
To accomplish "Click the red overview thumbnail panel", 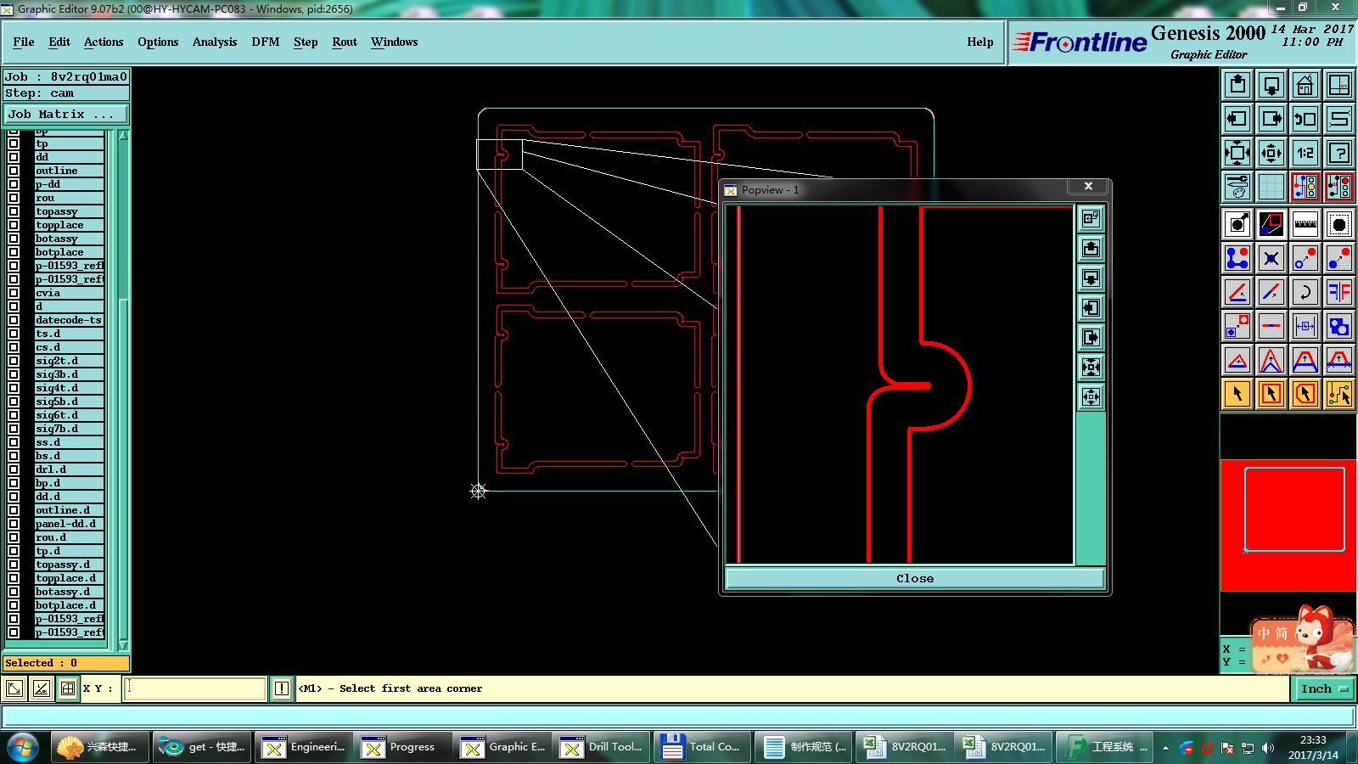I will (x=1288, y=525).
